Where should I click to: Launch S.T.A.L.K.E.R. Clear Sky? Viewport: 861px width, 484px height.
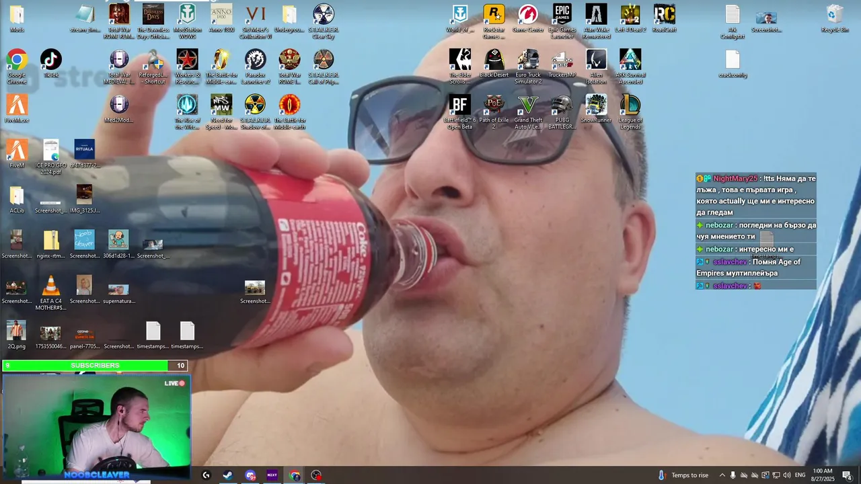[x=324, y=22]
